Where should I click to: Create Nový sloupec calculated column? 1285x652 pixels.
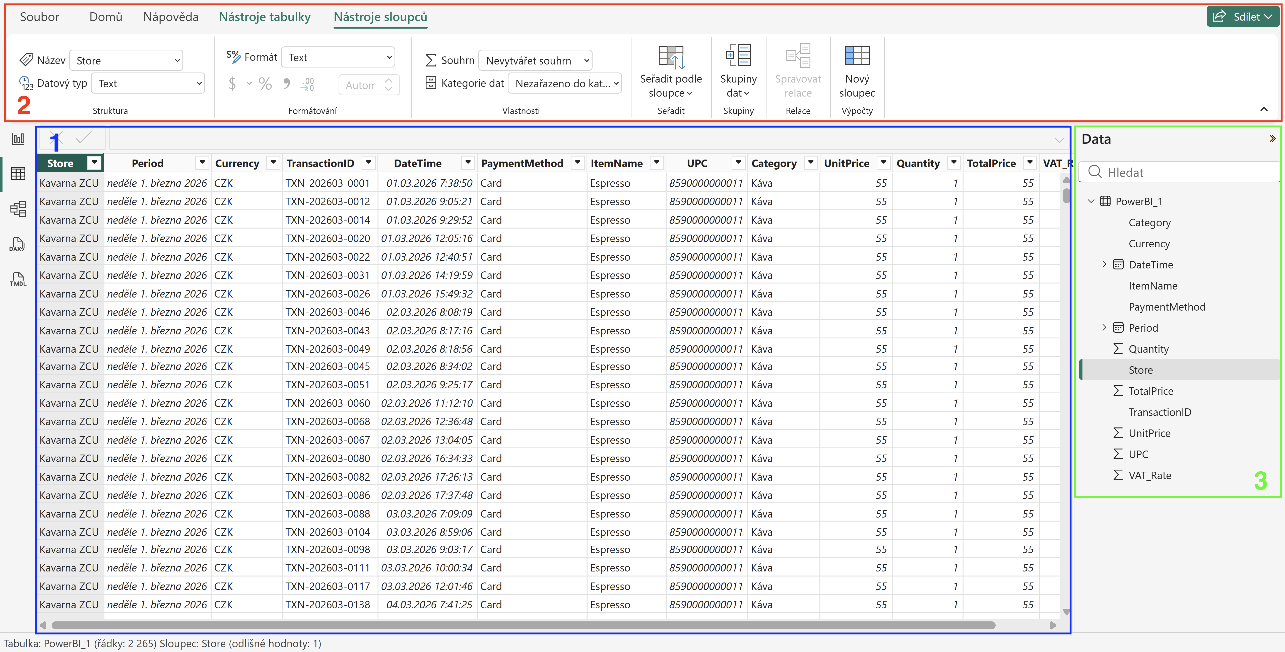point(857,71)
